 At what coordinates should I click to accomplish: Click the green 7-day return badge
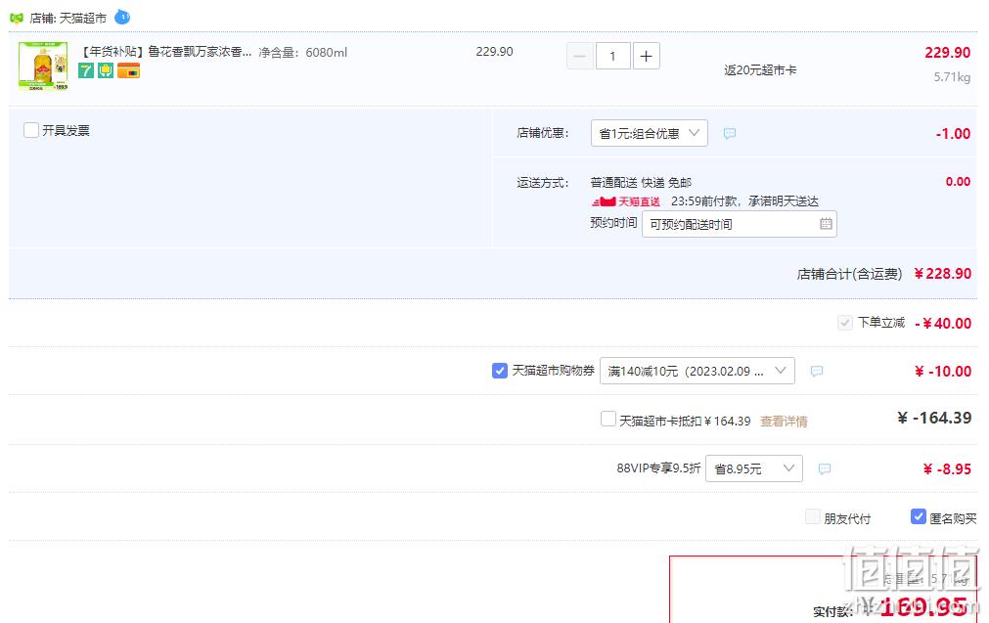click(86, 70)
